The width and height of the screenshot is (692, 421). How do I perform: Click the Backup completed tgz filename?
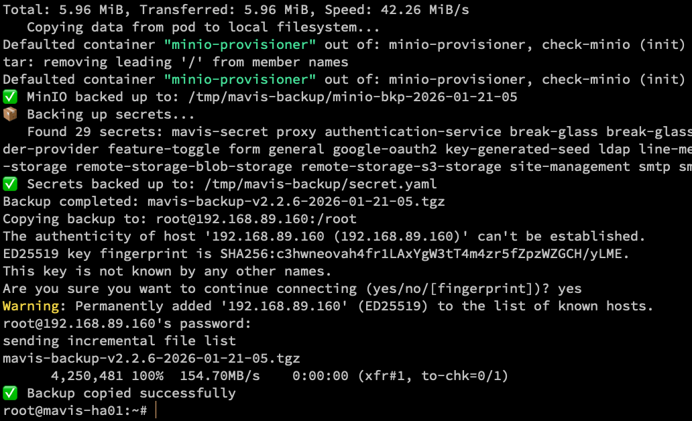click(296, 202)
